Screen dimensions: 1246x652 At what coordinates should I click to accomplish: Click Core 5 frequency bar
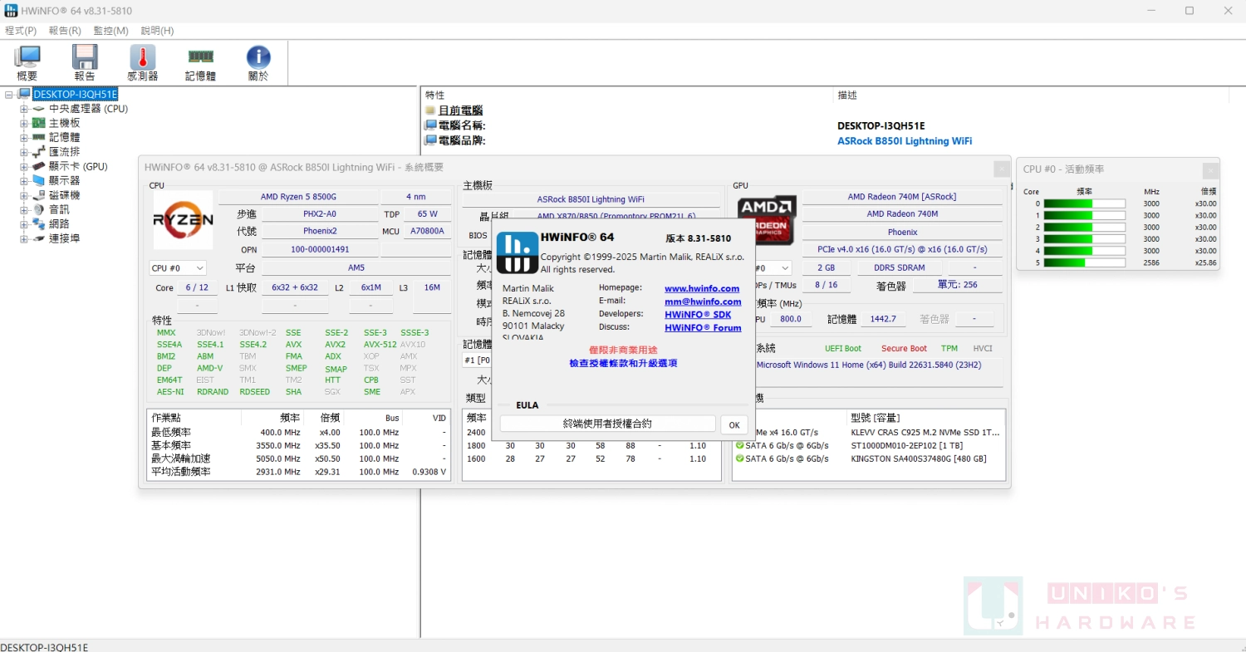[x=1084, y=262]
